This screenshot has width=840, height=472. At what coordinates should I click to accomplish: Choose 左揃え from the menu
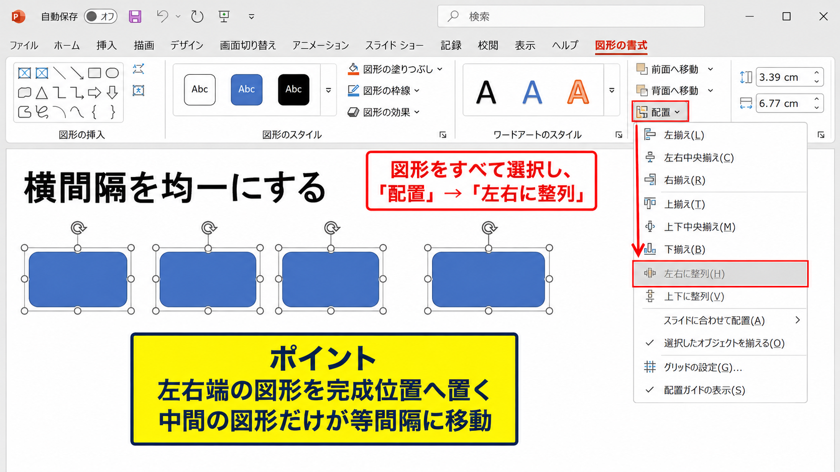tap(720, 135)
